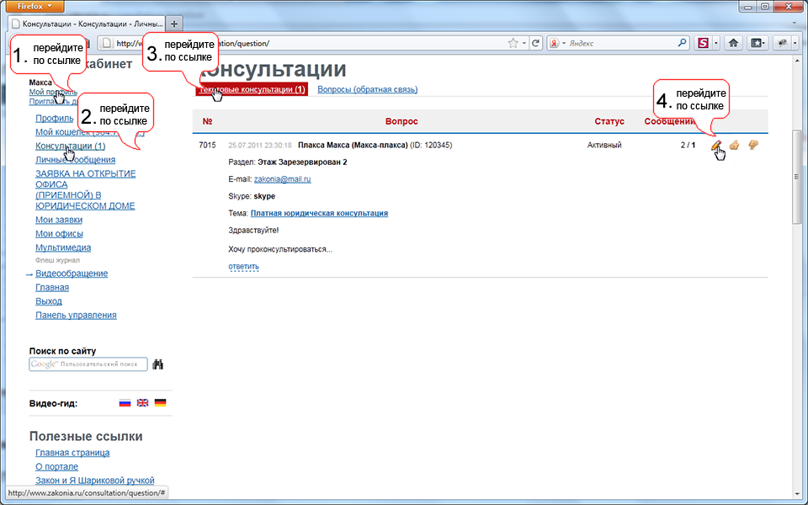Viewport: 808px width, 505px height.
Task: Select the British flag video guide
Action: pyautogui.click(x=142, y=403)
